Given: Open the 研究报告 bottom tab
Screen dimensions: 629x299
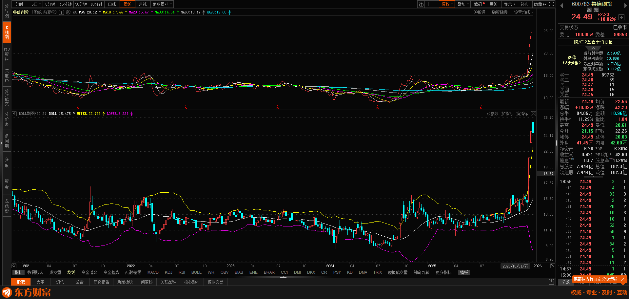Looking at the screenshot, I should [x=101, y=282].
